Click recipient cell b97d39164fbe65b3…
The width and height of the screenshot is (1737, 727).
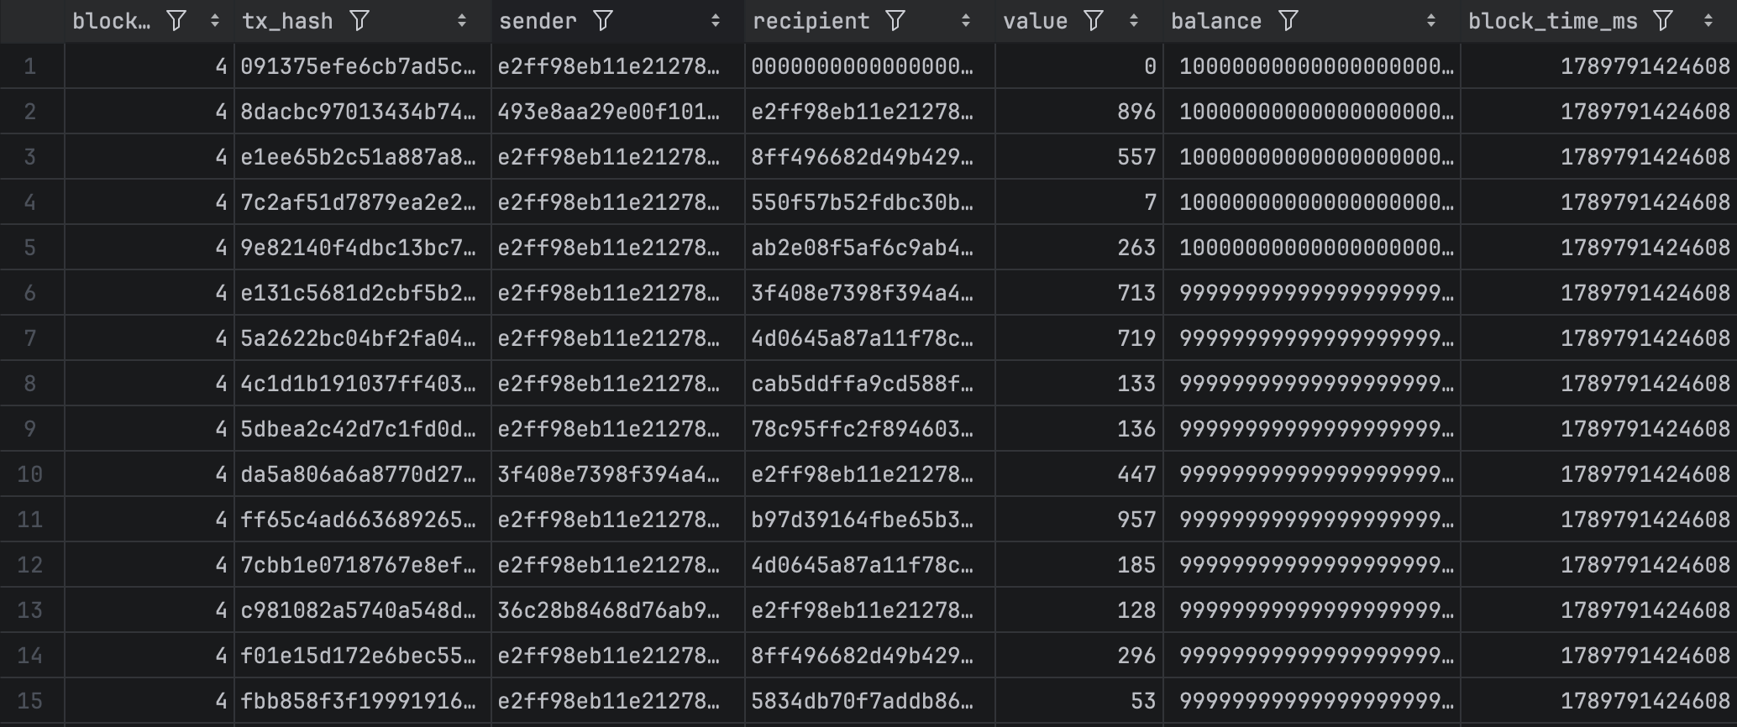869,520
